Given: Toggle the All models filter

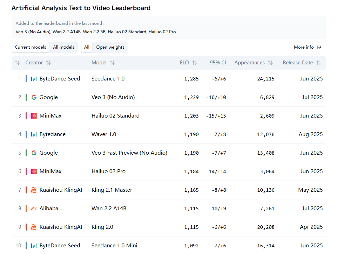Looking at the screenshot, I should coord(63,47).
